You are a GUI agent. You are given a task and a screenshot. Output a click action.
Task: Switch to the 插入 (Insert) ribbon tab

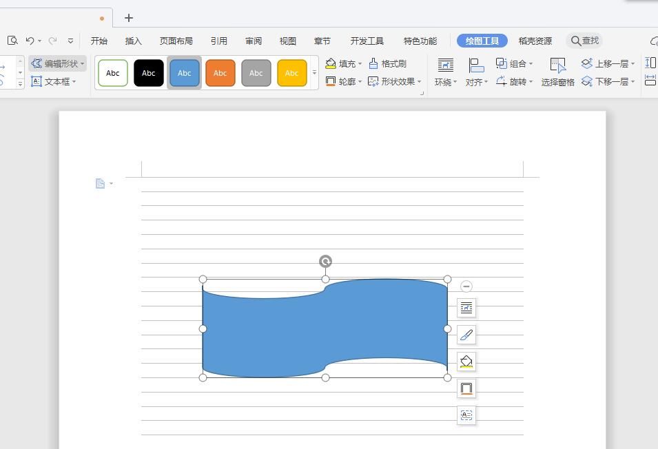tap(133, 41)
